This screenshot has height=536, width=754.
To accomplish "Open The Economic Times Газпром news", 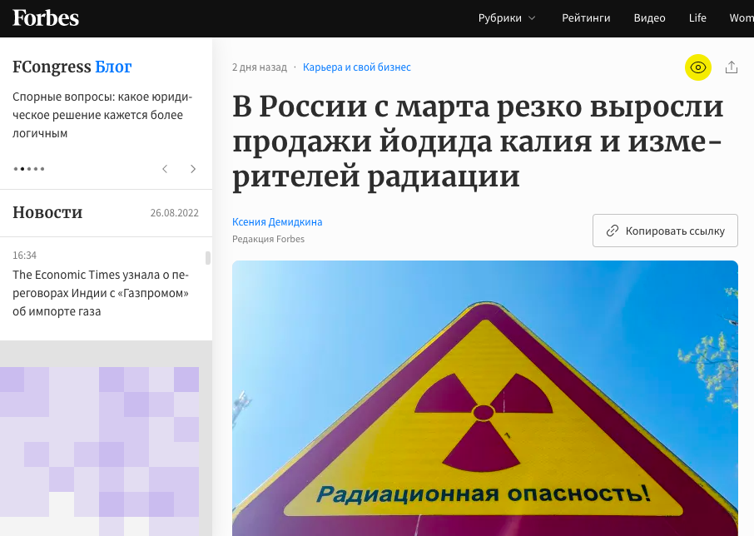I will (101, 293).
